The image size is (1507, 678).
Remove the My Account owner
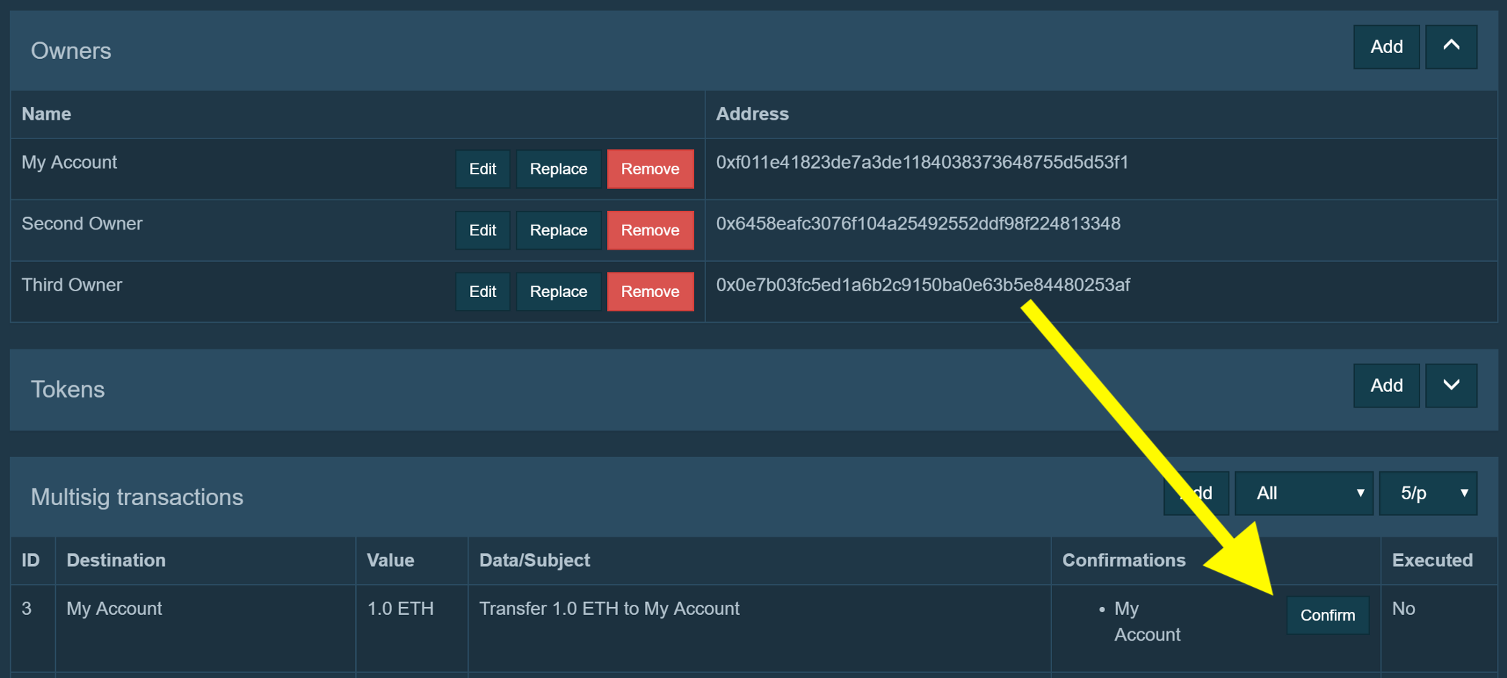tap(649, 169)
